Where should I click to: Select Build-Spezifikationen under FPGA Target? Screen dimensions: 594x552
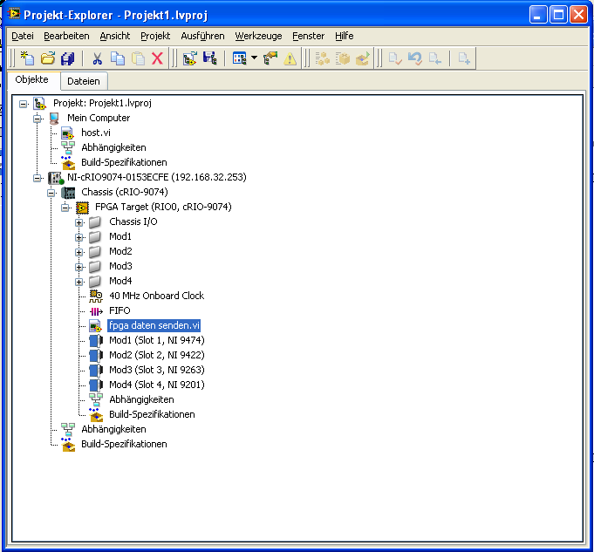click(x=152, y=414)
